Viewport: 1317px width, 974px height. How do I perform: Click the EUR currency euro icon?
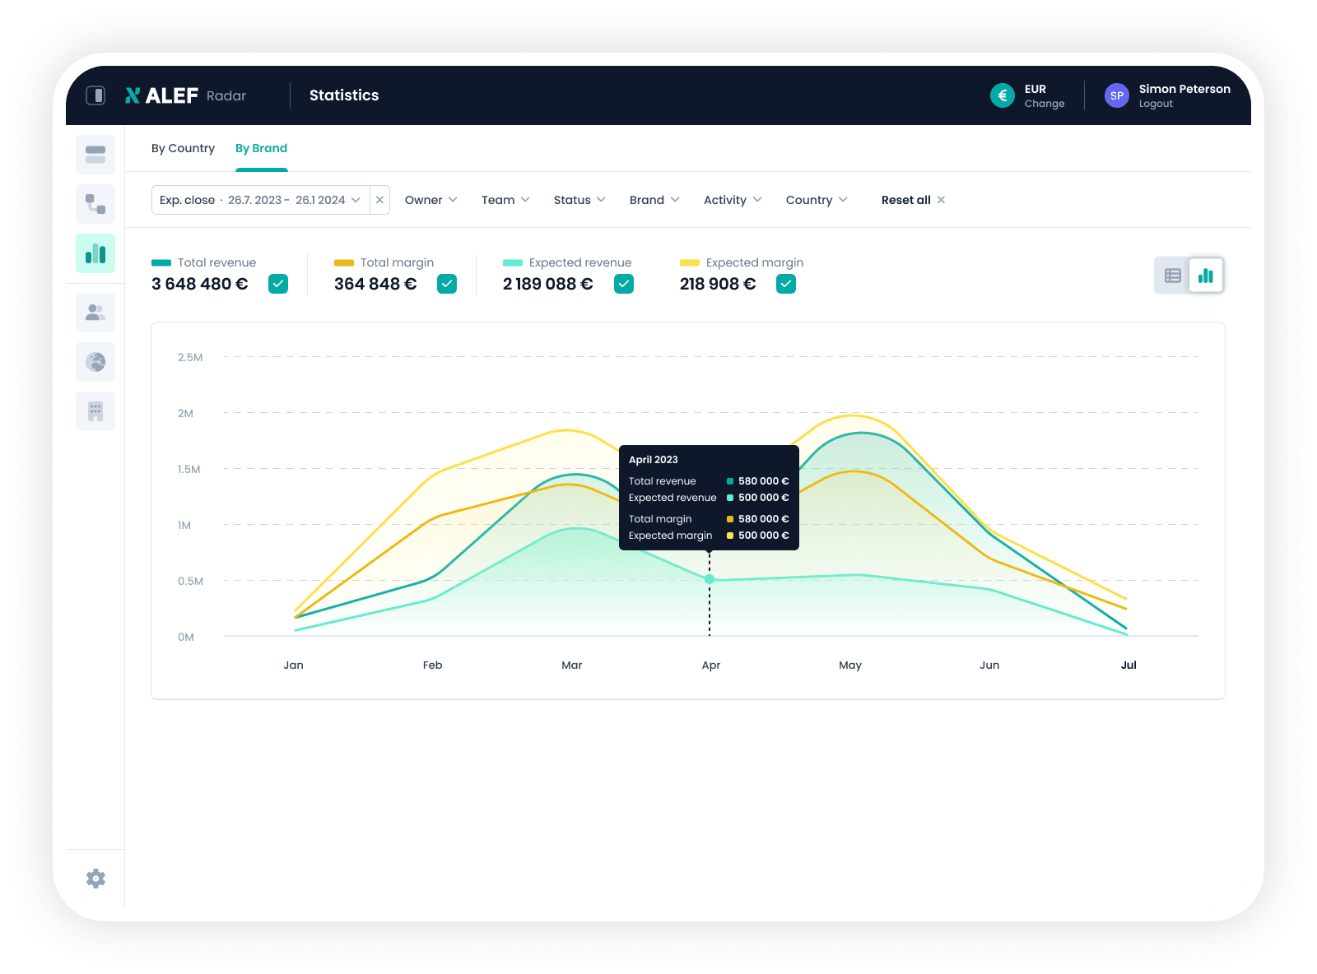[1003, 95]
